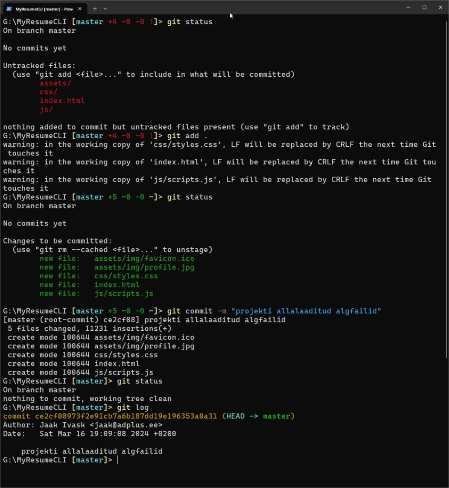Click the green assets/img/favicon.ico new file

click(x=144, y=258)
